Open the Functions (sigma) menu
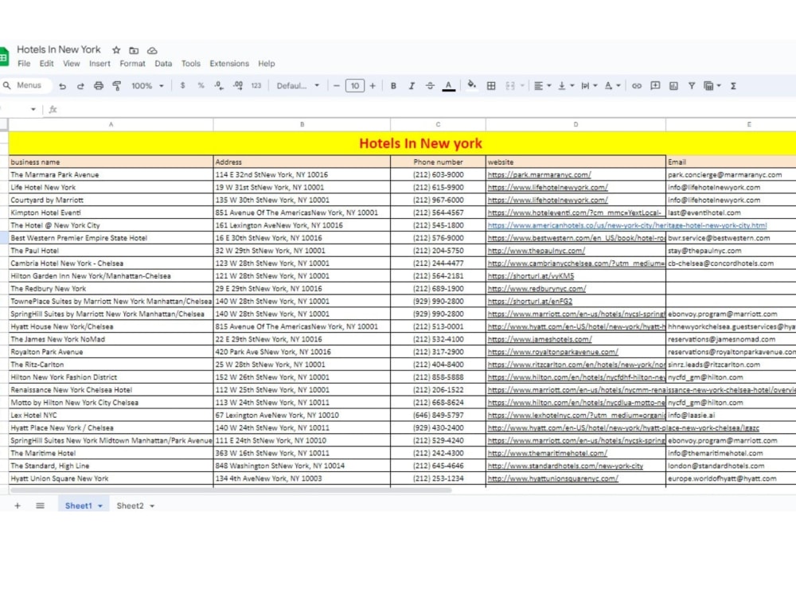This screenshot has width=796, height=597. point(733,85)
